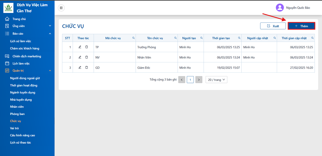The width and height of the screenshot is (322, 156).
Task: Open Chiến dịch marketing menu item
Action: (x=27, y=56)
